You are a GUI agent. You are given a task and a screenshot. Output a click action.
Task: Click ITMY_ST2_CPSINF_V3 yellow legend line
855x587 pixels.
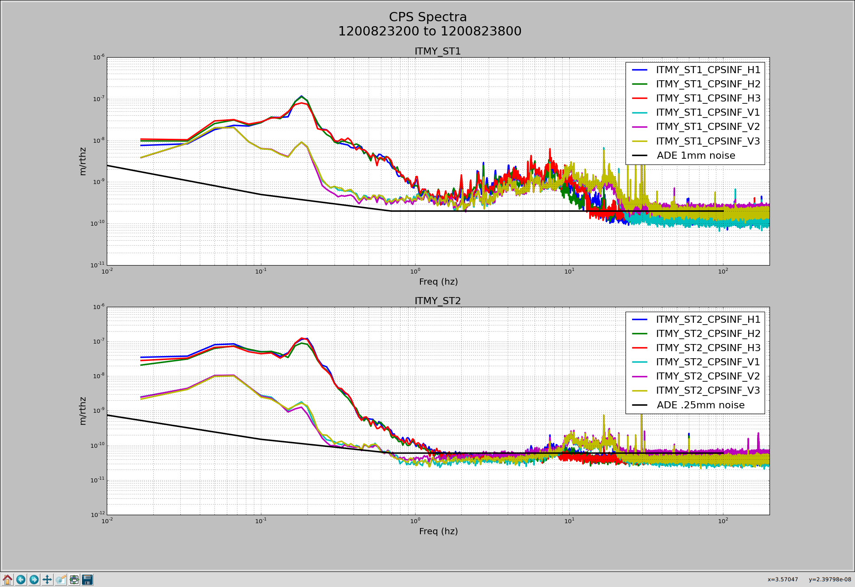tap(639, 391)
